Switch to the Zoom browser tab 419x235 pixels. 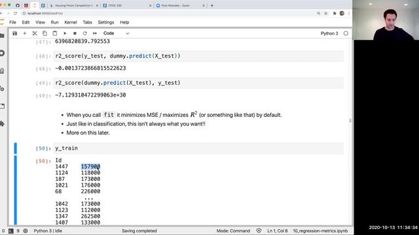(181, 5)
